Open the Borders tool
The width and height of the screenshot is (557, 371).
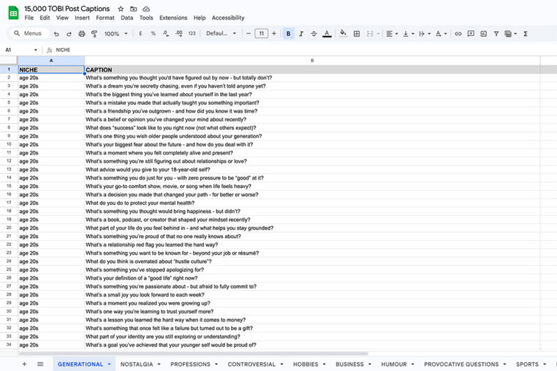pos(356,33)
